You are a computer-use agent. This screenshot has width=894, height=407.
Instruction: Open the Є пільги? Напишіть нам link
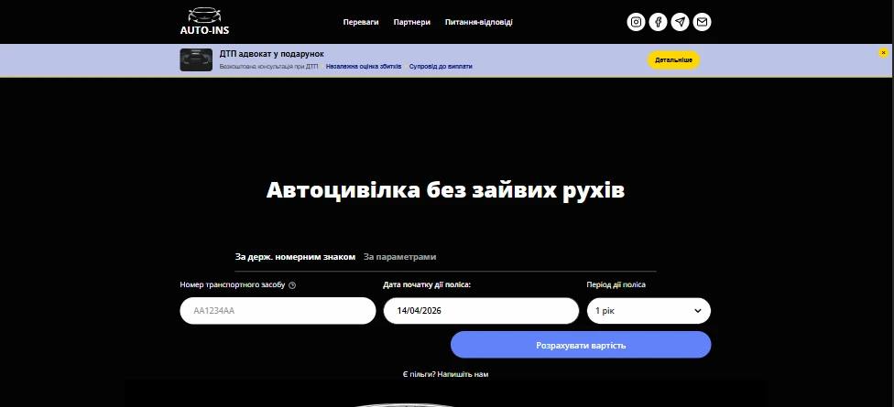445,374
